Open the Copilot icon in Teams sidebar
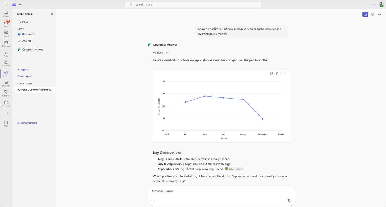The image size is (386, 207). pyautogui.click(x=6, y=73)
